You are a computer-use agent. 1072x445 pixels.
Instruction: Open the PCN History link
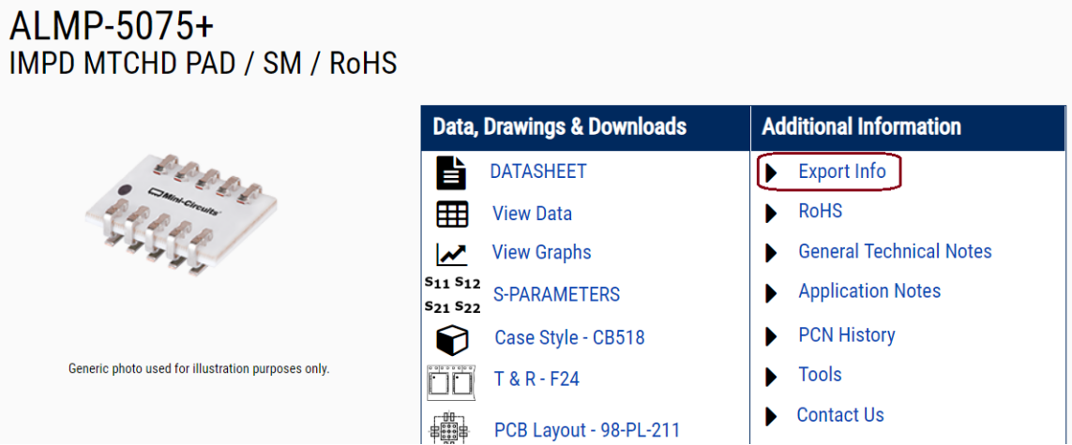846,335
